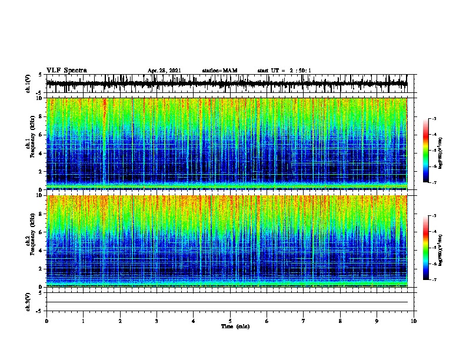Select the ch.1 "Frequency (kHz)" axis label
Image resolution: width=466 pixels, height=360 pixels.
click(33, 136)
